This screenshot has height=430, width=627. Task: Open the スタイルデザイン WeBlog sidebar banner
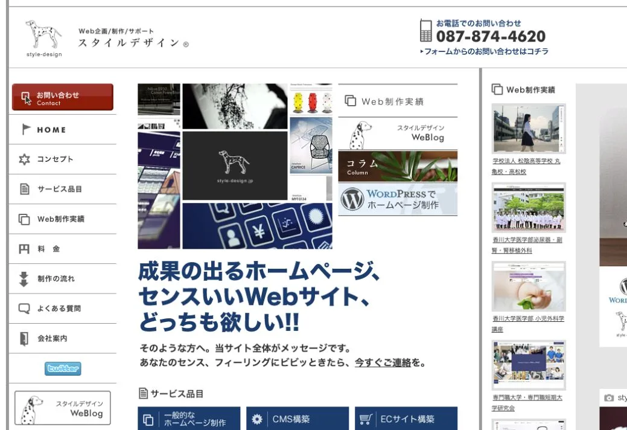click(63, 408)
